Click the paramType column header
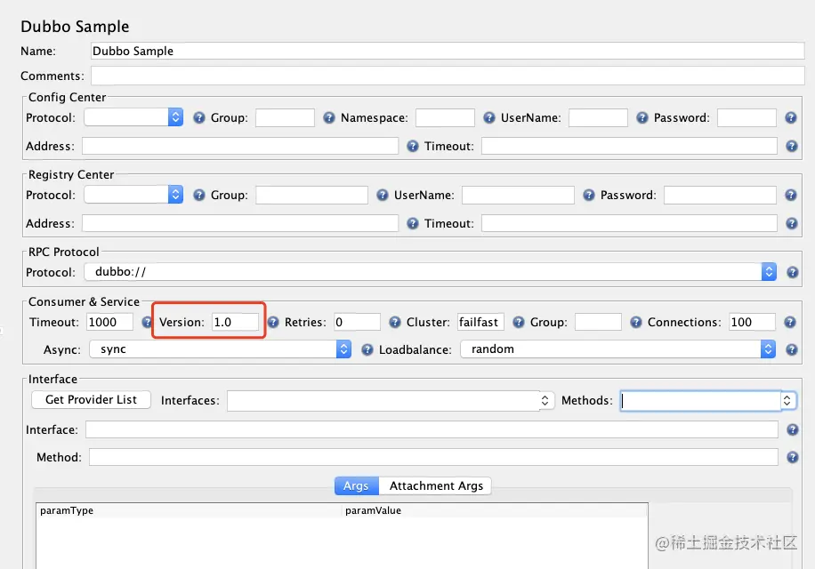The width and height of the screenshot is (815, 569). pos(190,510)
